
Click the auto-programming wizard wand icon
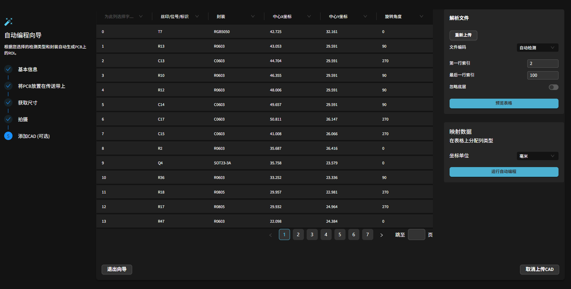8,22
